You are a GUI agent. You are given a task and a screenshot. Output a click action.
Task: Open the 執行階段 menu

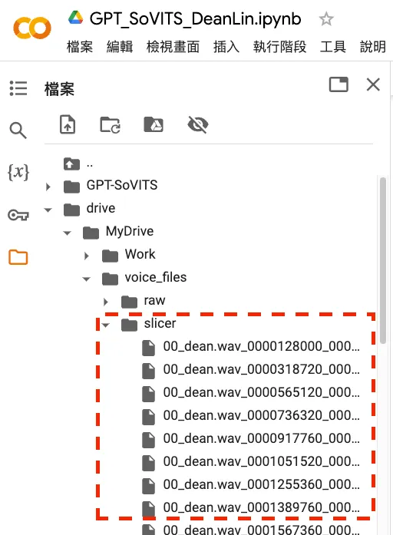click(x=279, y=47)
